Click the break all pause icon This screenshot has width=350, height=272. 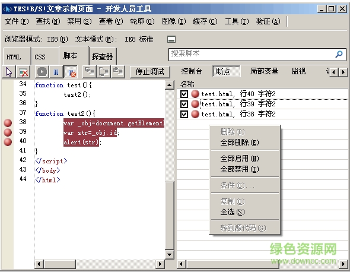click(56, 72)
